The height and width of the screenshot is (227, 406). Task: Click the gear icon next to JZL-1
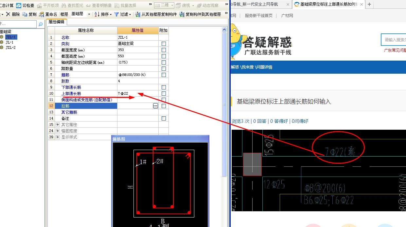(x=2, y=37)
